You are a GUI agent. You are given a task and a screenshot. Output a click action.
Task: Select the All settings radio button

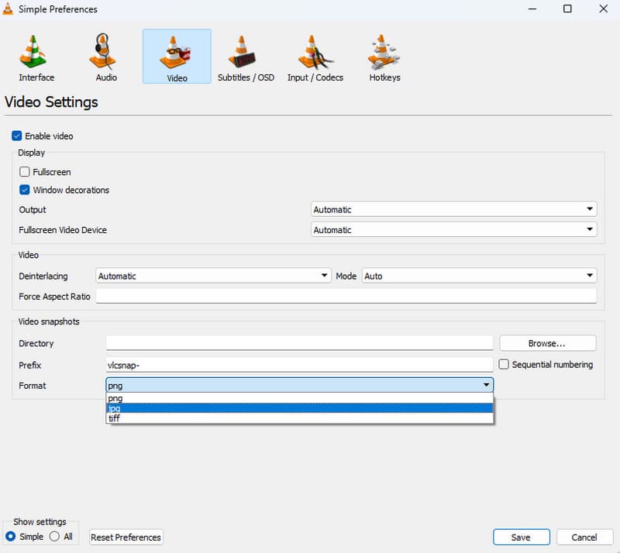(x=54, y=537)
